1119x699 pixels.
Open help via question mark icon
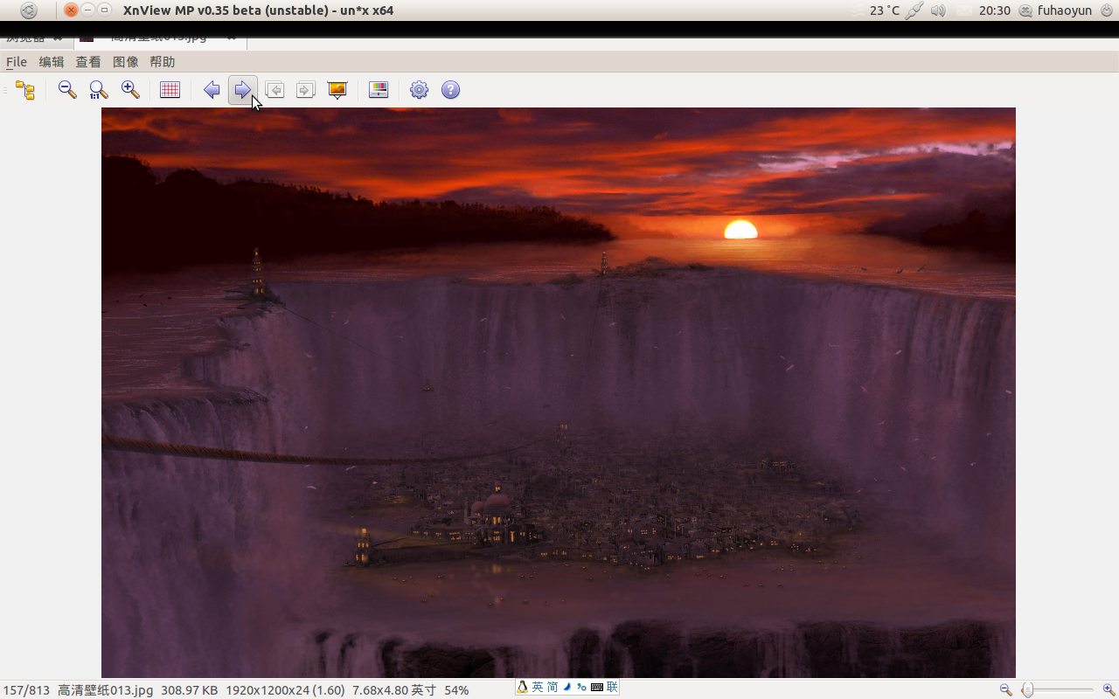451,90
